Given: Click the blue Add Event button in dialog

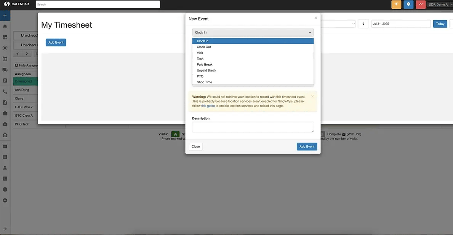Looking at the screenshot, I should click(307, 146).
